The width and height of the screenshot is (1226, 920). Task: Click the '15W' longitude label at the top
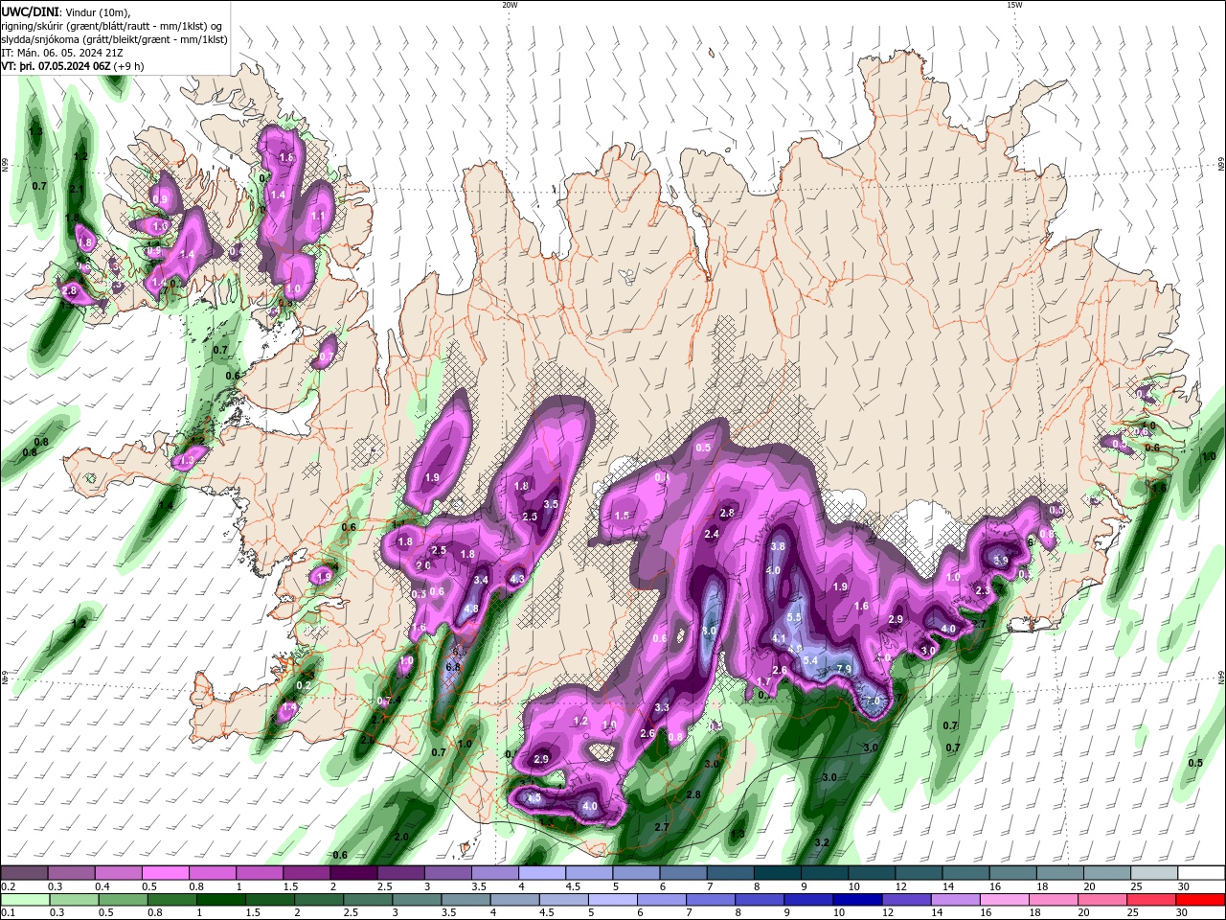click(1014, 5)
